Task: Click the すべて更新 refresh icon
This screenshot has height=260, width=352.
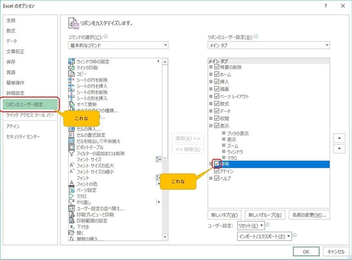Action: coord(72,104)
